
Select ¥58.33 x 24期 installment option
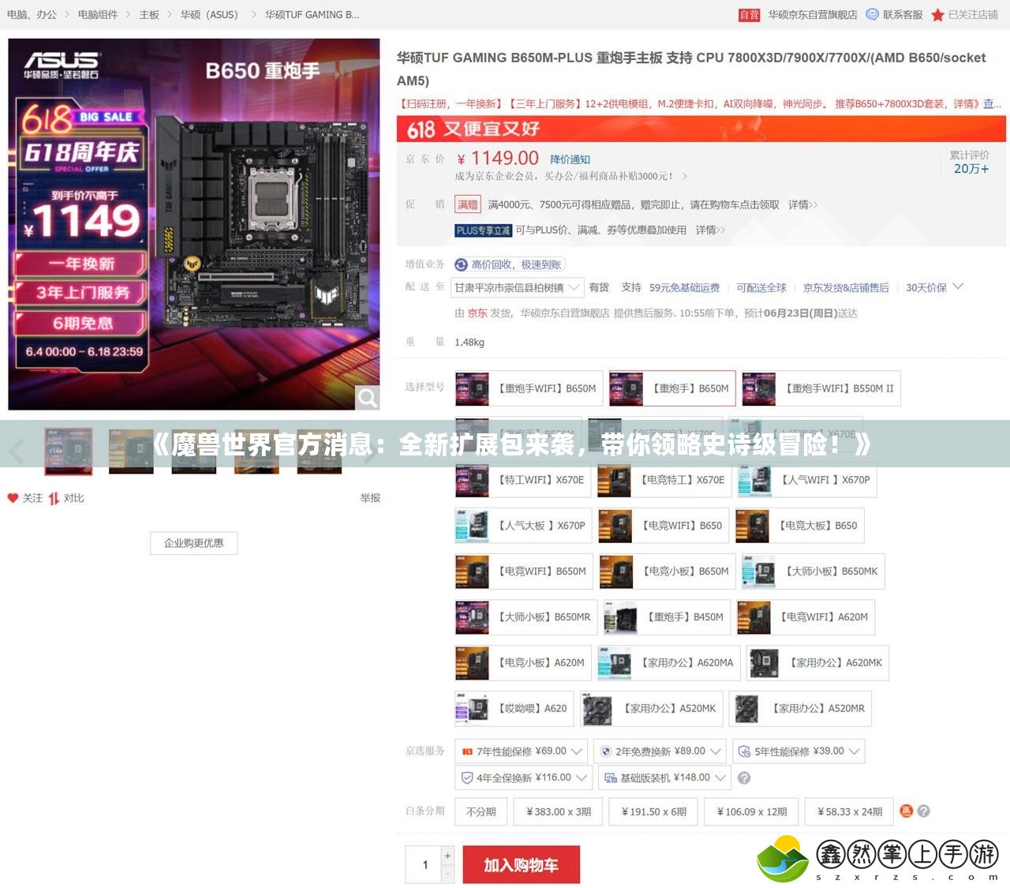pos(850,811)
